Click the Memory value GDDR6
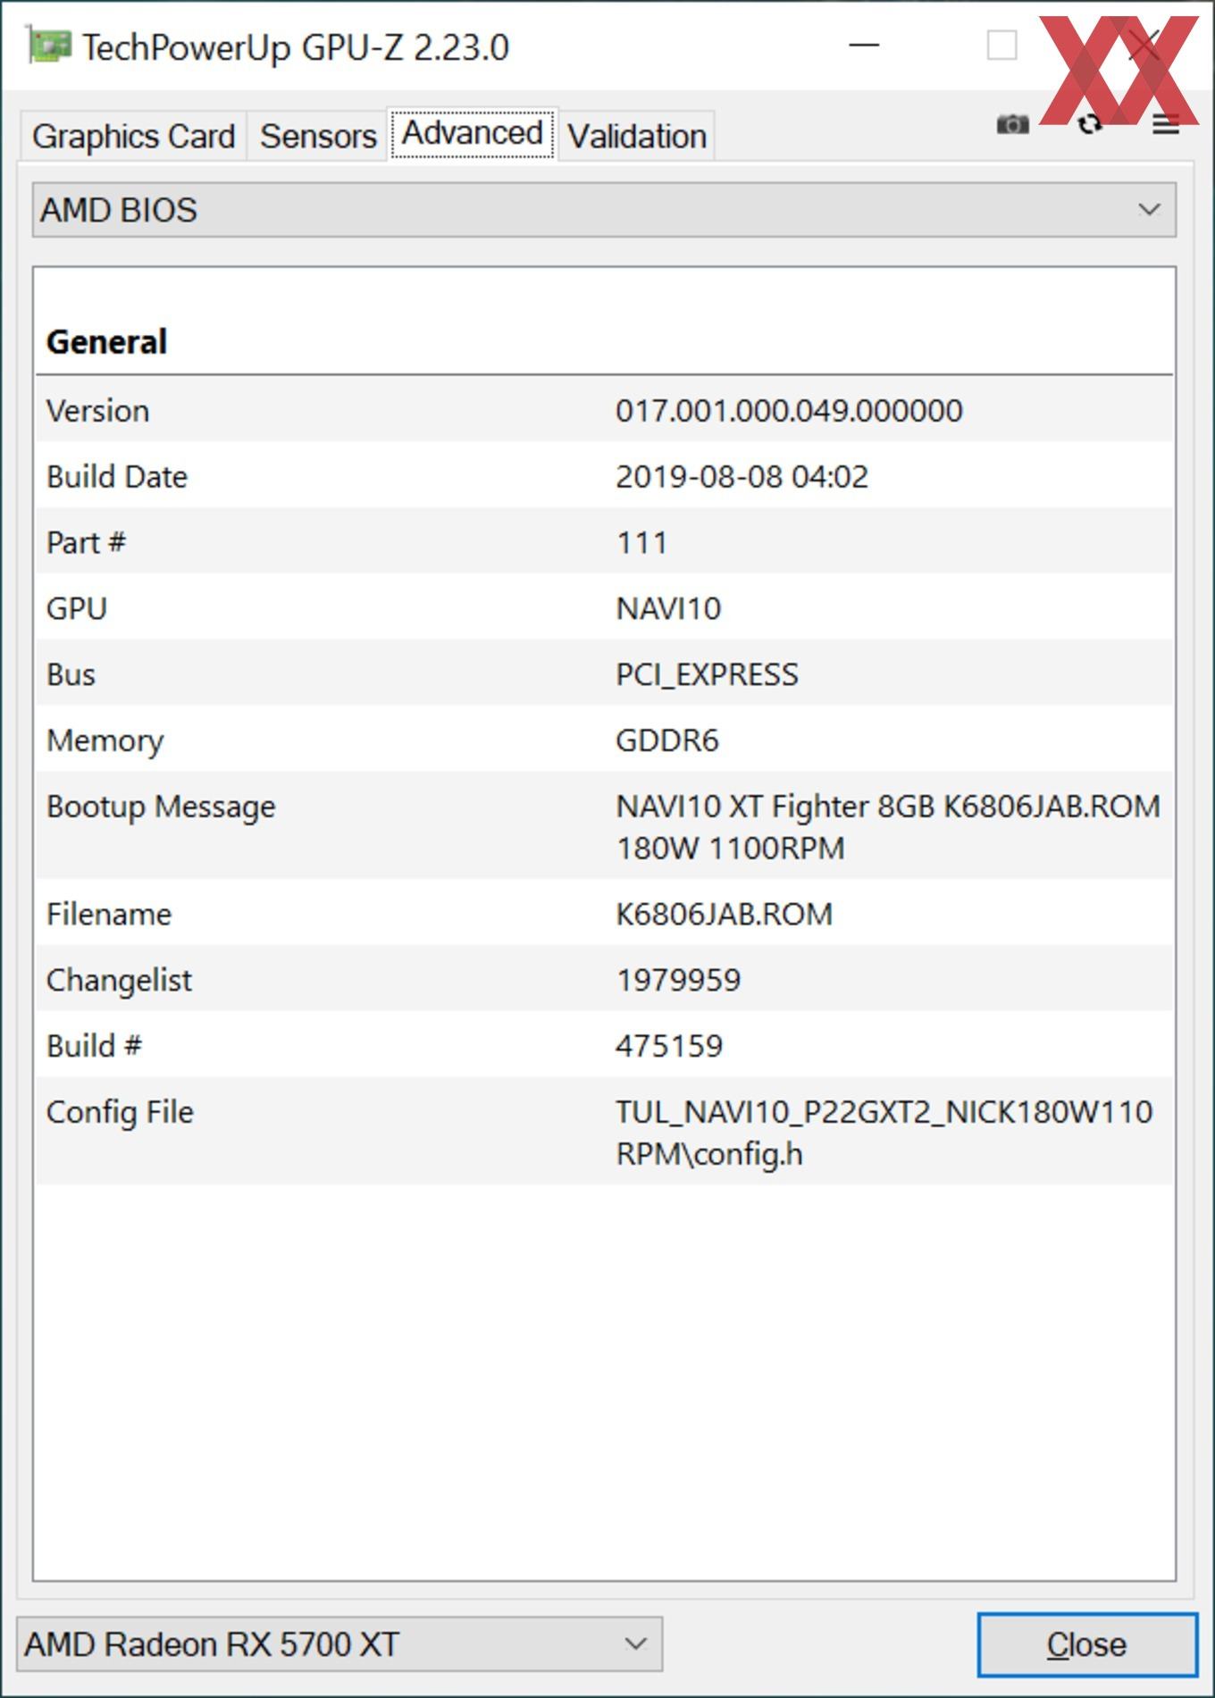This screenshot has width=1215, height=1698. [667, 741]
